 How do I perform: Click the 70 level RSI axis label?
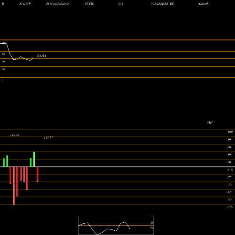point(3,54)
